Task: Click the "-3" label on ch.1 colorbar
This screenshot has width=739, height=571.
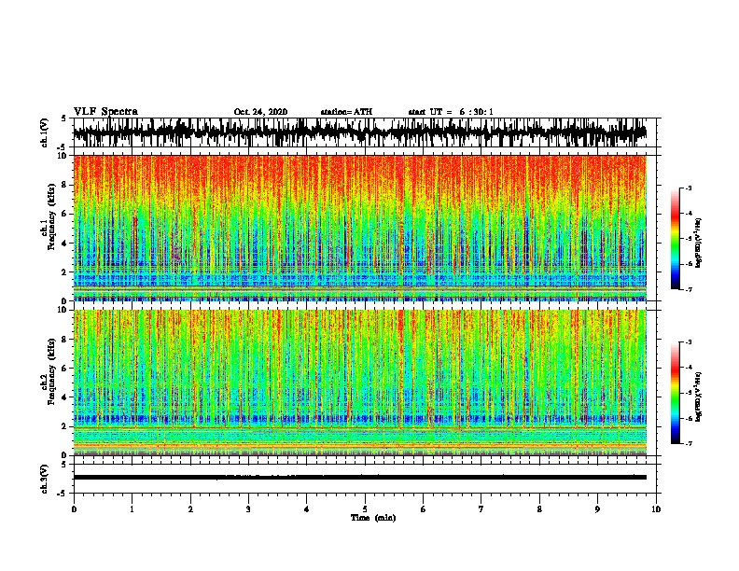Action: point(688,188)
